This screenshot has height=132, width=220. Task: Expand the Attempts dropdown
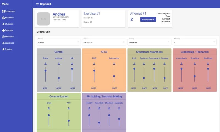[194, 42]
